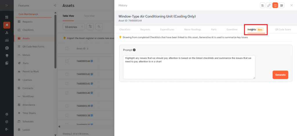Click inside the Prompt text area

pos(189,67)
